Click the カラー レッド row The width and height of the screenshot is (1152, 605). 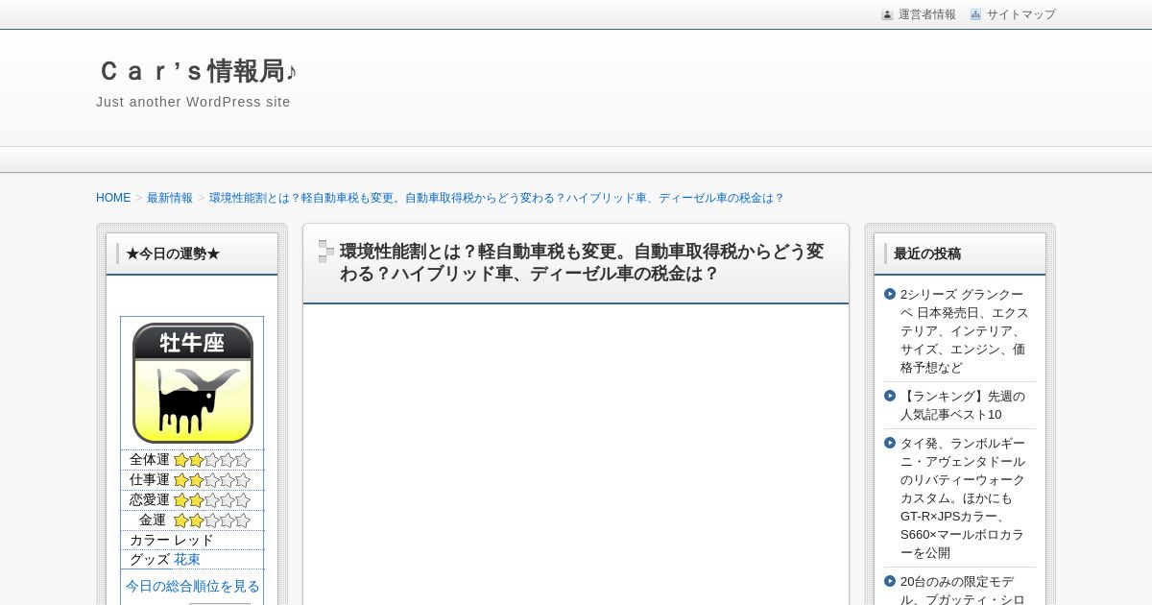click(192, 541)
